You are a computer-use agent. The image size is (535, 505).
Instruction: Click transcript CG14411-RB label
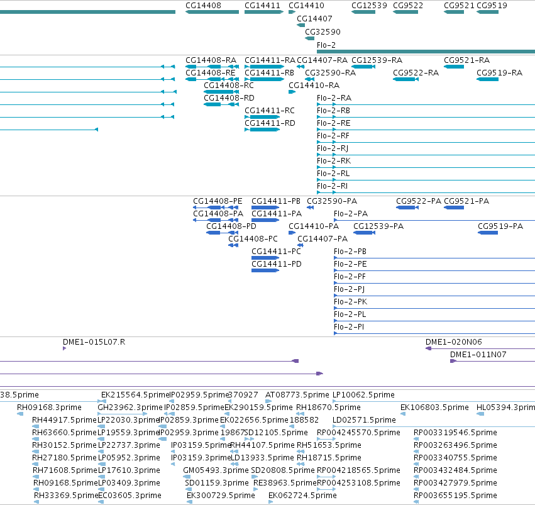click(x=269, y=73)
